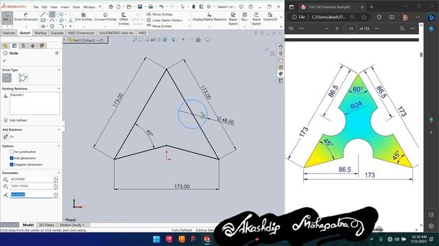Click the bottom 173.00 dimension
Viewport: 439px width, 246px height.
coord(182,187)
